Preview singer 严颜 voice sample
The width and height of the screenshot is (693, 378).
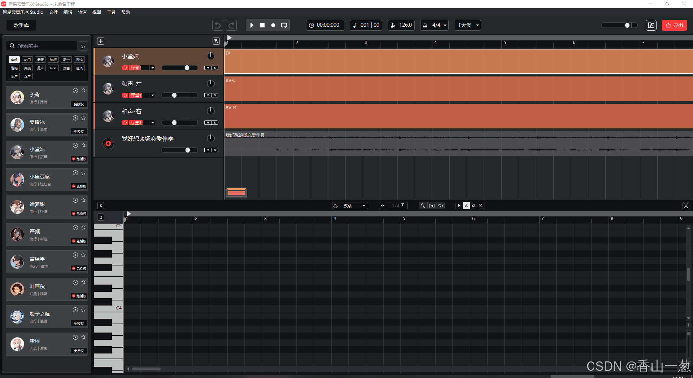[75, 228]
